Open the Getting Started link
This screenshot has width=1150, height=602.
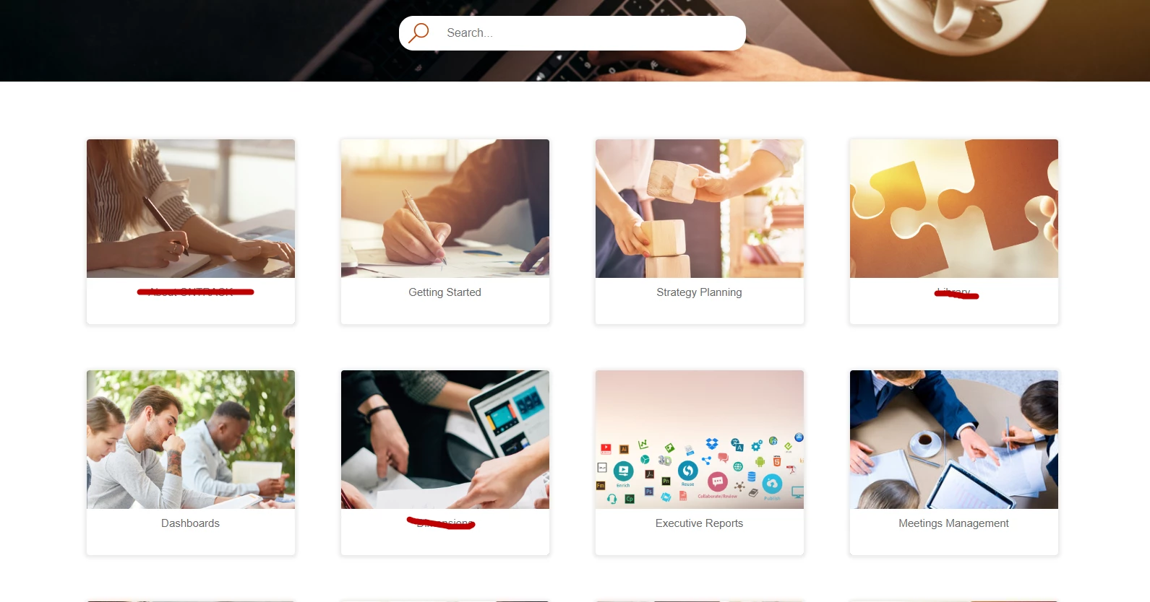(x=445, y=292)
